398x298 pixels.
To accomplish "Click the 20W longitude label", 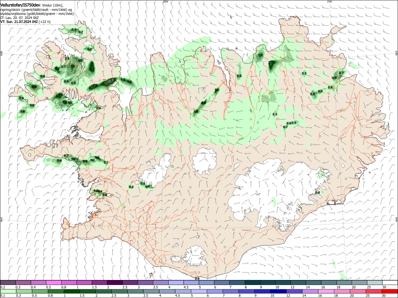I will [165, 2].
